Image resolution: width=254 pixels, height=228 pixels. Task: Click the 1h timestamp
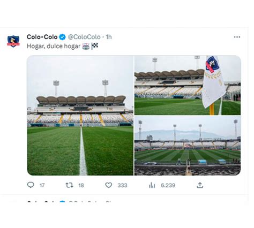tap(109, 37)
